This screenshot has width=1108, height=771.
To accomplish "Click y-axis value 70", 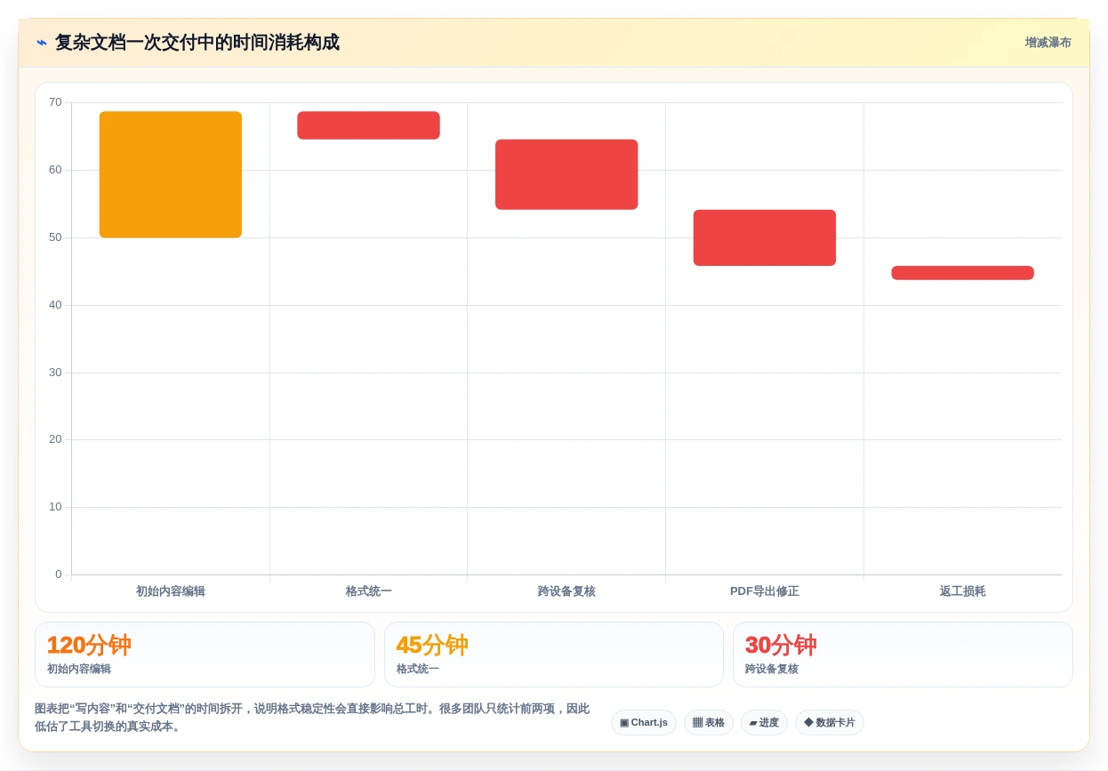I will pos(56,102).
